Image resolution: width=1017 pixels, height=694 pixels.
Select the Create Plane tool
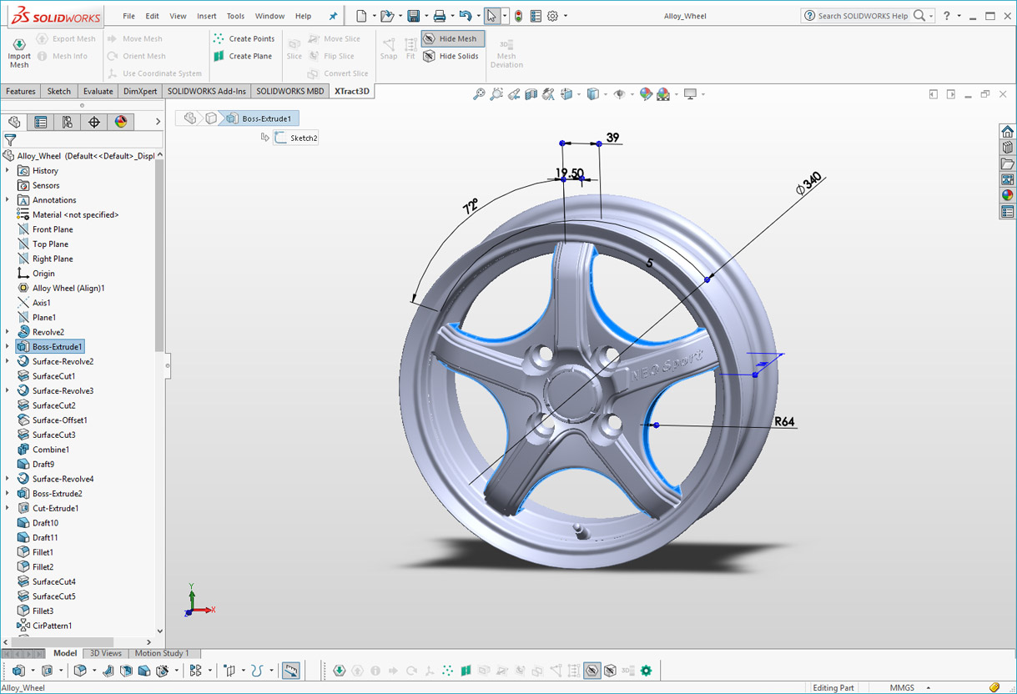tap(244, 56)
